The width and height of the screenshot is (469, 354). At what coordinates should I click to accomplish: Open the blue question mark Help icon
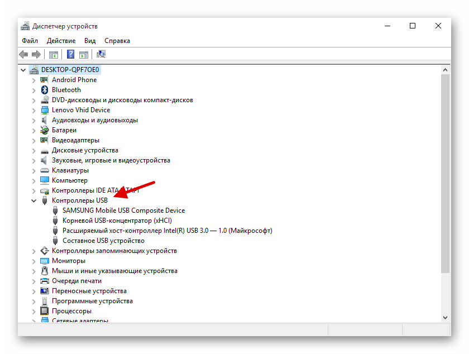click(x=70, y=54)
